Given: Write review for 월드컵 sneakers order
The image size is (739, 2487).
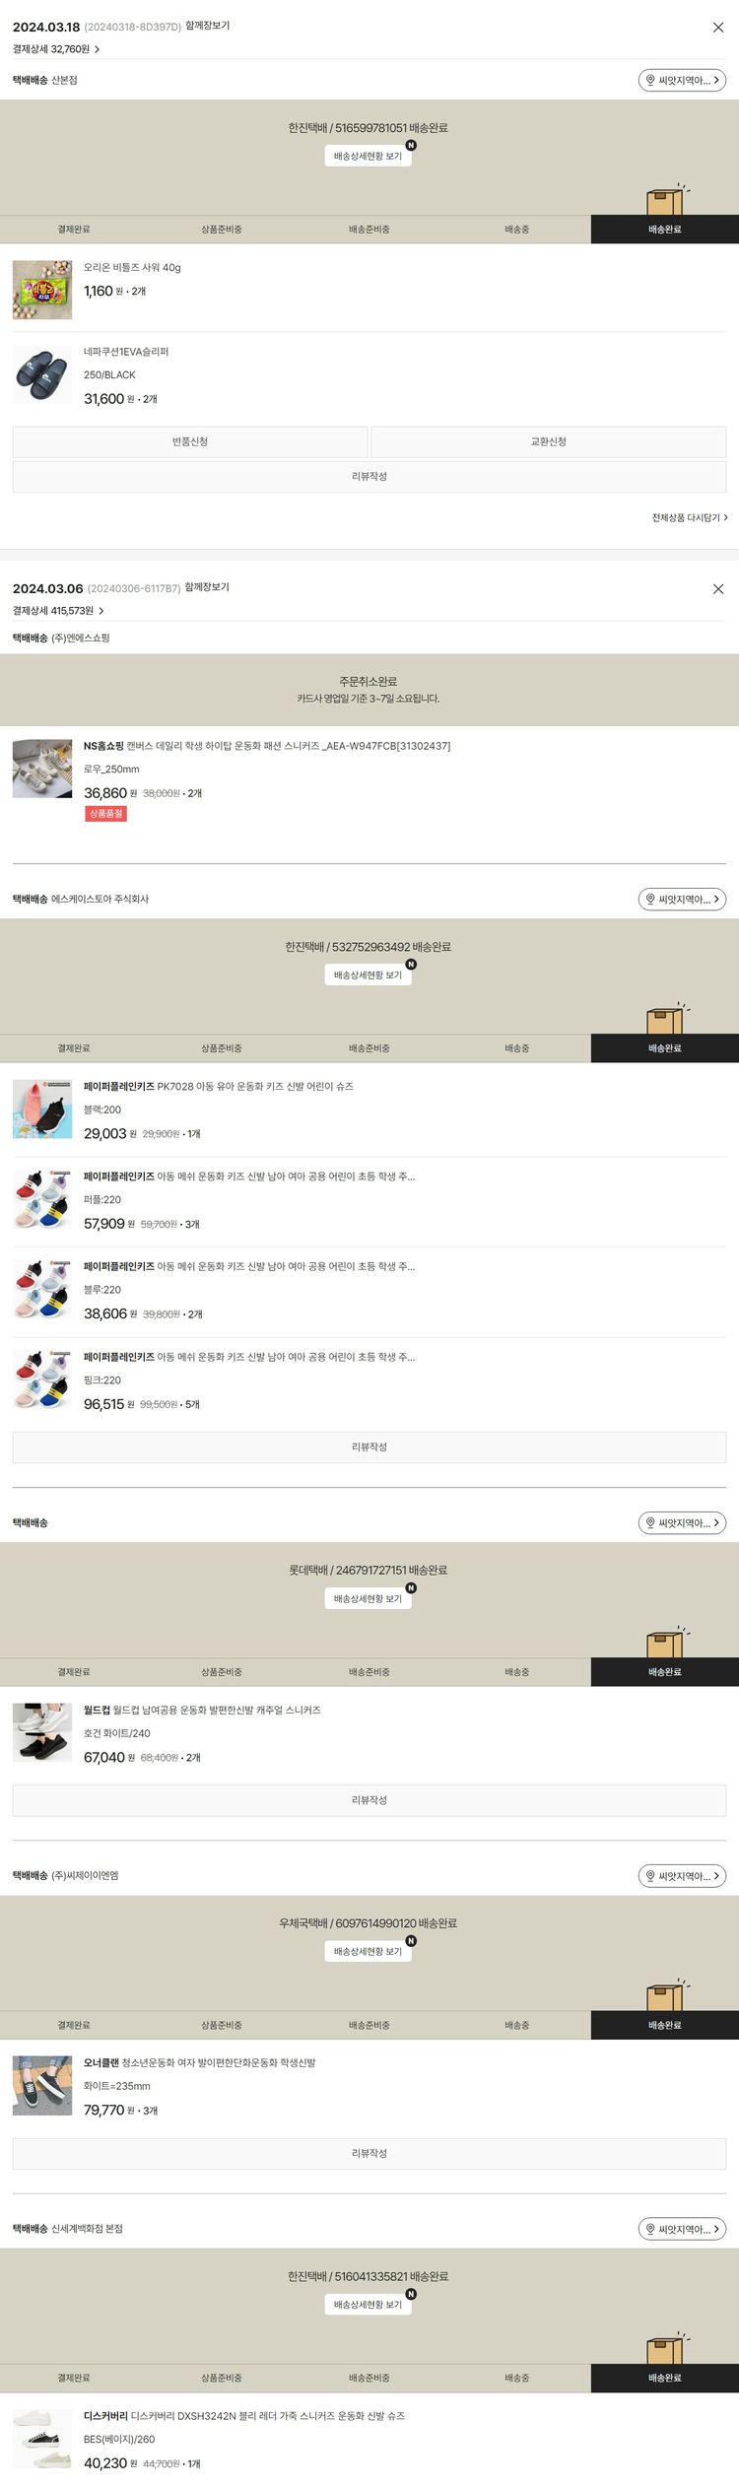Looking at the screenshot, I should tap(369, 1800).
